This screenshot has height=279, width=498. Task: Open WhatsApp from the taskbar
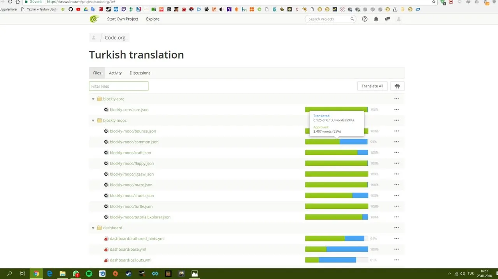[76, 274]
